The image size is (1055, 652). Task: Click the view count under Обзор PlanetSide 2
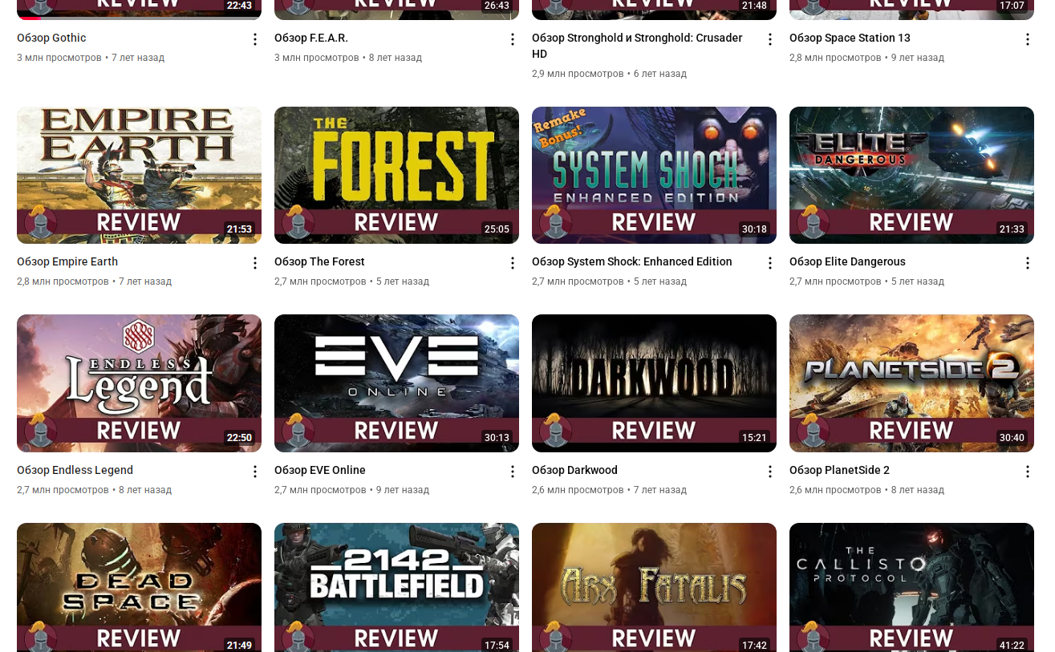[x=835, y=490]
